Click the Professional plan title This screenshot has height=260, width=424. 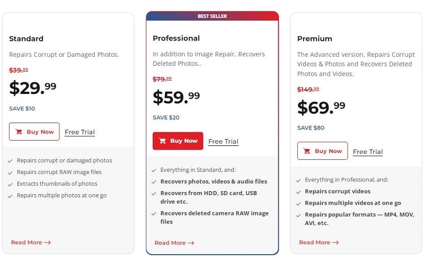point(176,38)
